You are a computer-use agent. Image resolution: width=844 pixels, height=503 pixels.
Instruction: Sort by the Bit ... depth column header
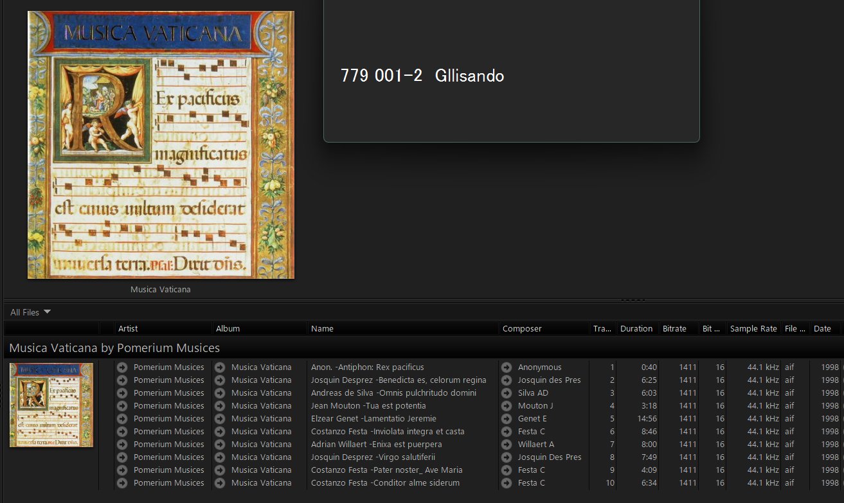tap(712, 328)
